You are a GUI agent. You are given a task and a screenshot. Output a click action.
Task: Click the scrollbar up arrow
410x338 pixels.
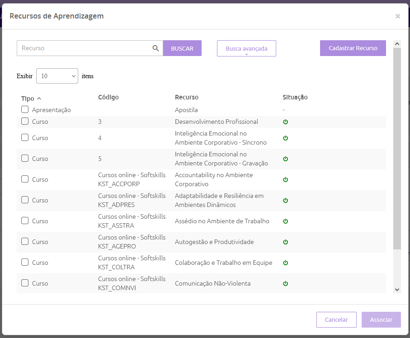[397, 44]
